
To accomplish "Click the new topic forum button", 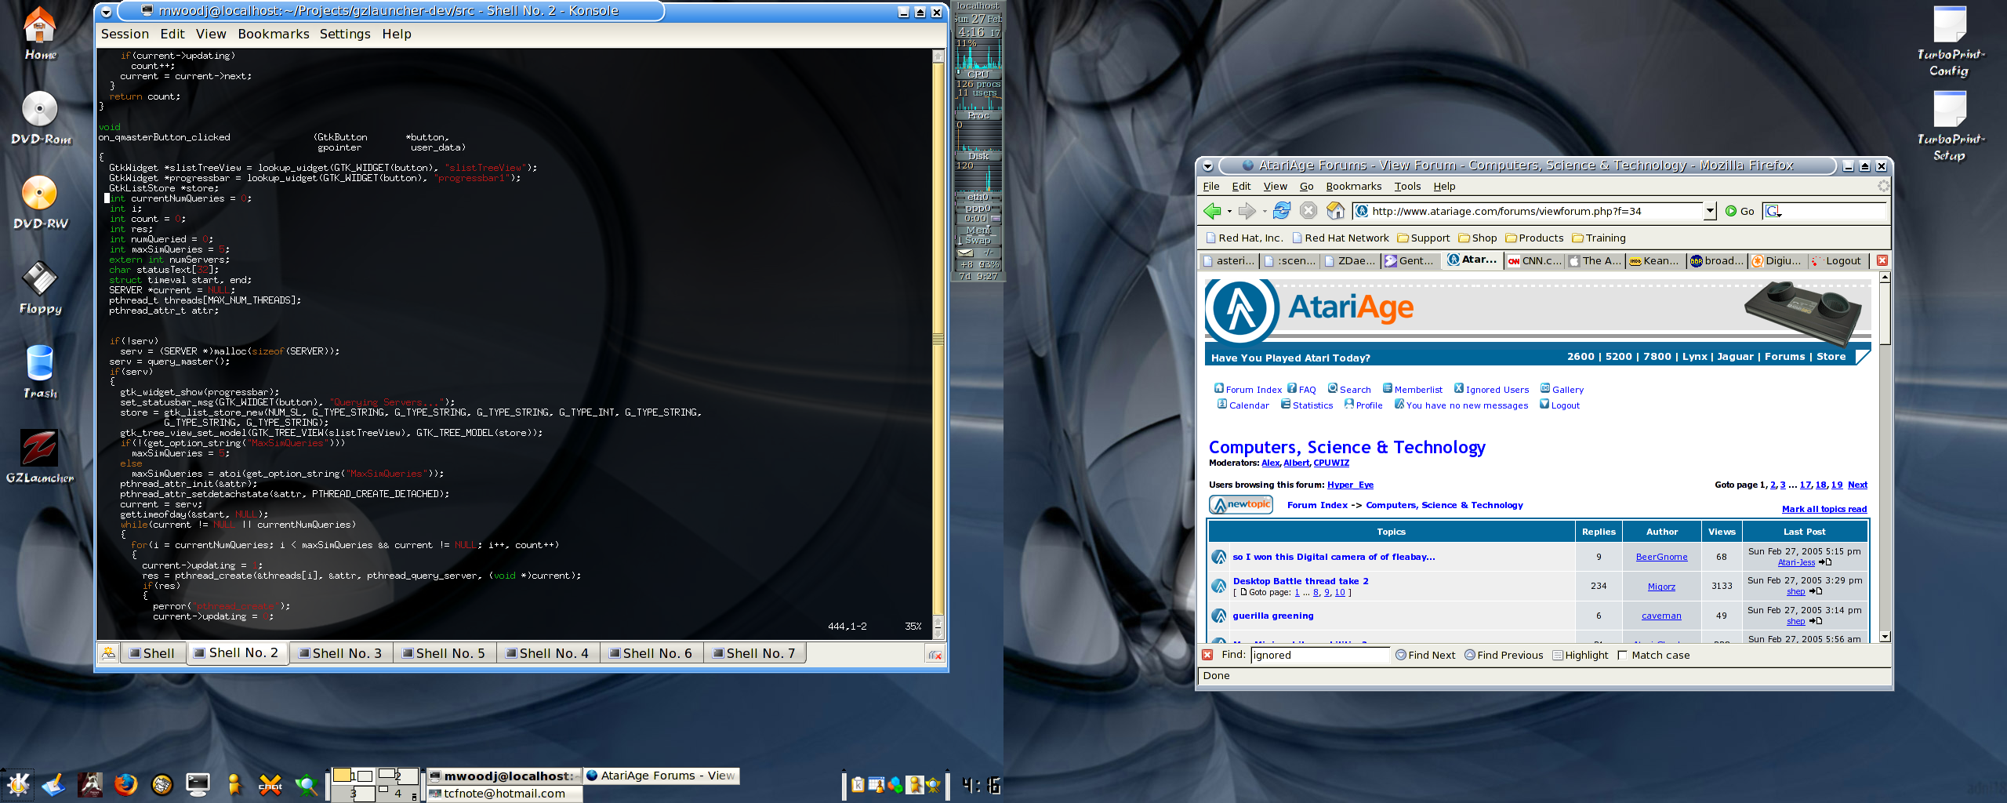I will point(1240,505).
